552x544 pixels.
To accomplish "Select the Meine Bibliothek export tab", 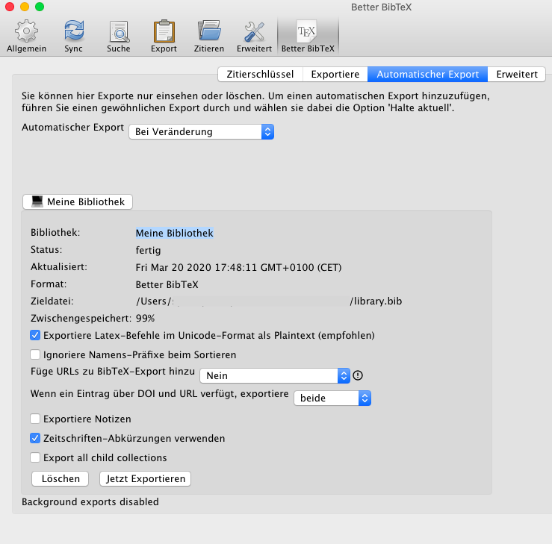I will click(78, 201).
